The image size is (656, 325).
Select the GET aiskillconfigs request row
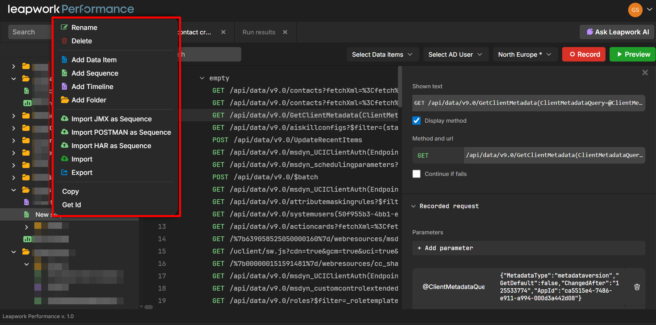tap(305, 127)
